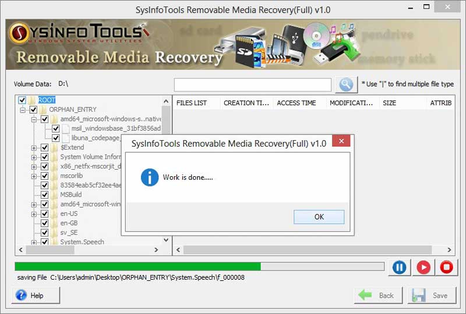Toggle the msil_windowsbase checkbox
The width and height of the screenshot is (466, 314).
(x=55, y=129)
